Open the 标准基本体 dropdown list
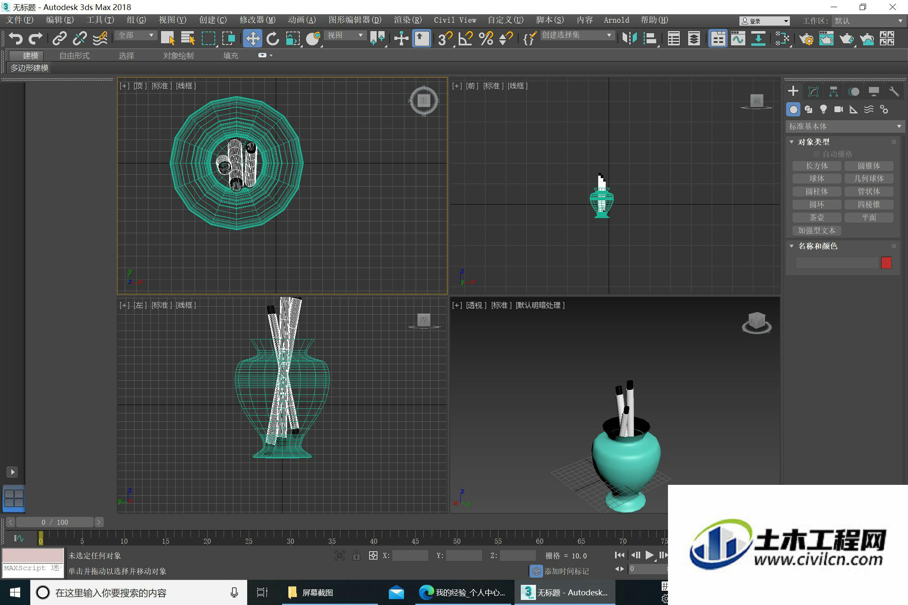908x605 pixels. click(x=845, y=126)
